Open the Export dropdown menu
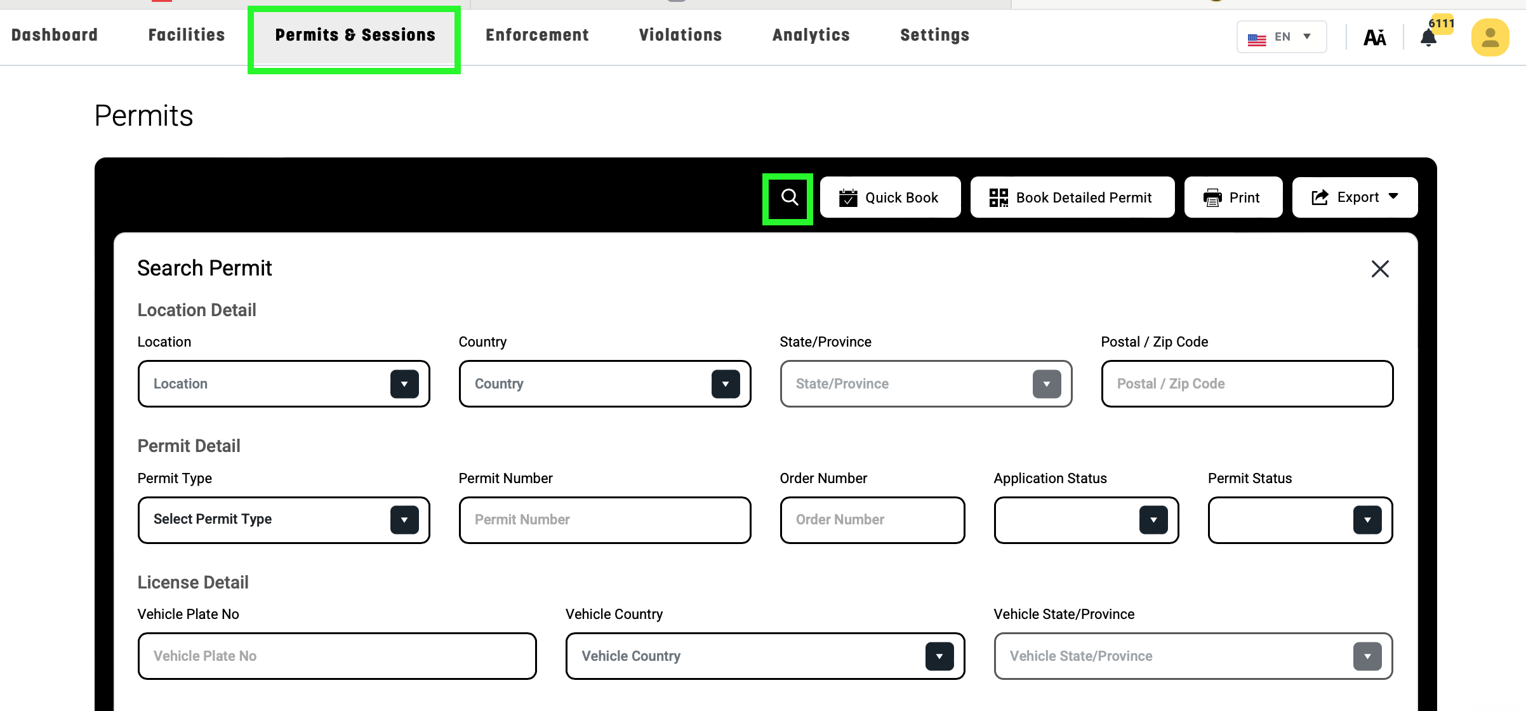Image resolution: width=1526 pixels, height=711 pixels. pyautogui.click(x=1355, y=197)
